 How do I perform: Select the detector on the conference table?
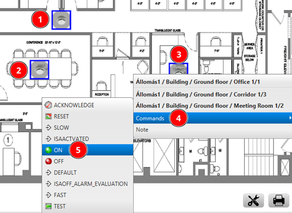(x=40, y=70)
